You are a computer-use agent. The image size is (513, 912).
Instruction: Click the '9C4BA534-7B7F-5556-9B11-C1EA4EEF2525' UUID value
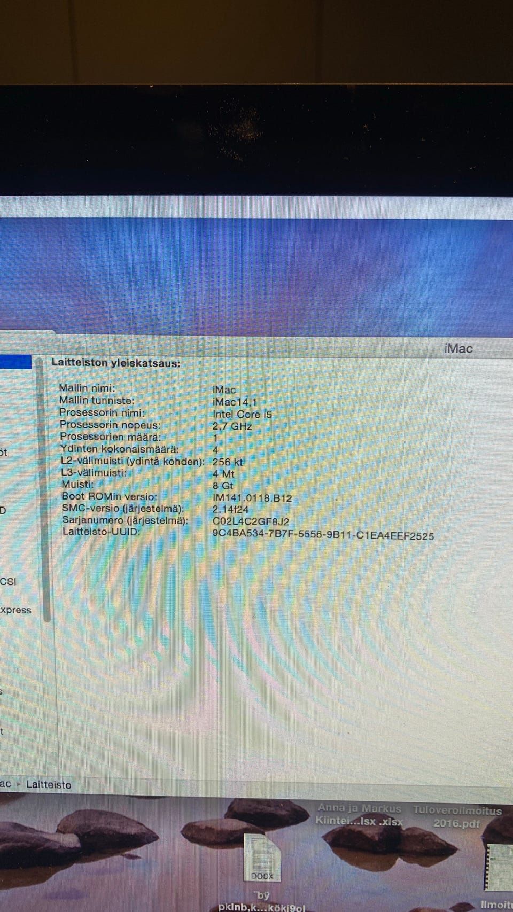click(x=323, y=535)
